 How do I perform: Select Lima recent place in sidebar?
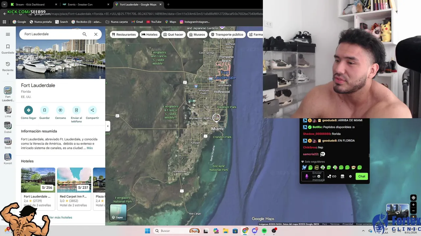pyautogui.click(x=8, y=112)
